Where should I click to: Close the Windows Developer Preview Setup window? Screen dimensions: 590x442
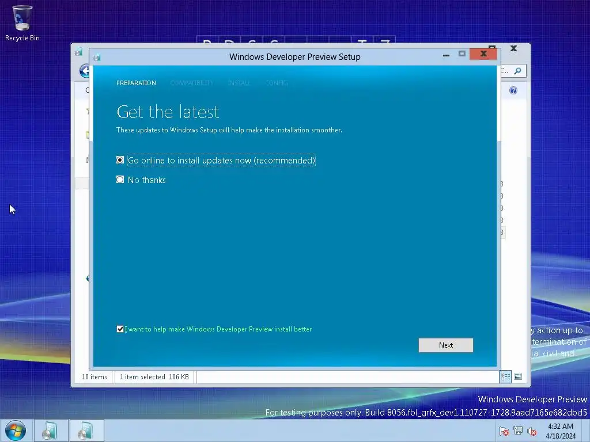[x=483, y=54]
